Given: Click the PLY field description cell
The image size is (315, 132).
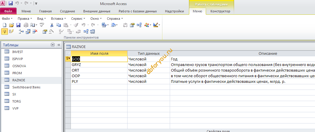Looking at the screenshot, I should pos(242,82).
